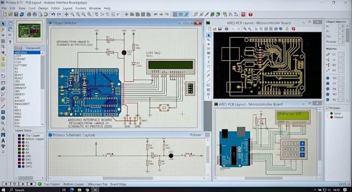Open the Ra dropdown just below CY

[341, 89]
